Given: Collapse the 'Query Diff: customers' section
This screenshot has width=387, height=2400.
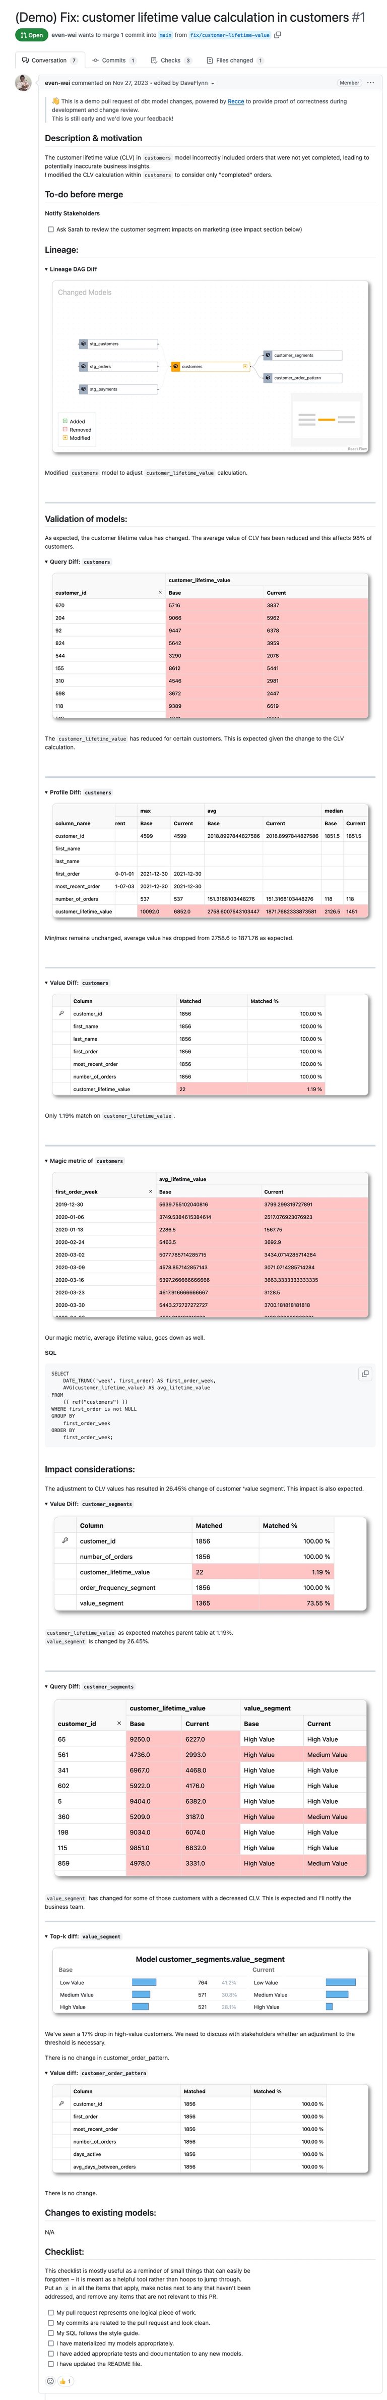Looking at the screenshot, I should [78, 562].
